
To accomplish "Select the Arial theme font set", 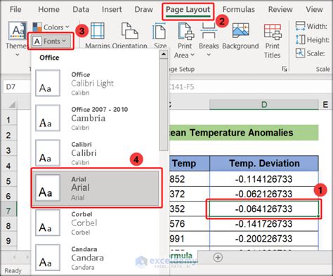I will pyautogui.click(x=96, y=188).
